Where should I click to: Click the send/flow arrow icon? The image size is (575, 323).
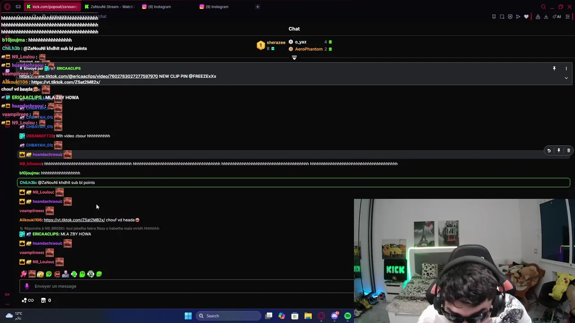coord(518,17)
